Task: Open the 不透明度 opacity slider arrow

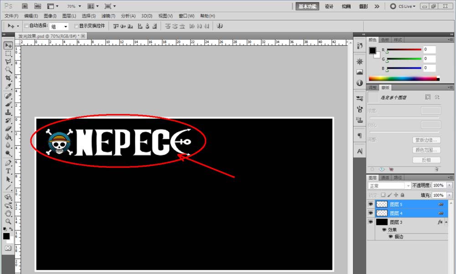Action: tap(449, 185)
